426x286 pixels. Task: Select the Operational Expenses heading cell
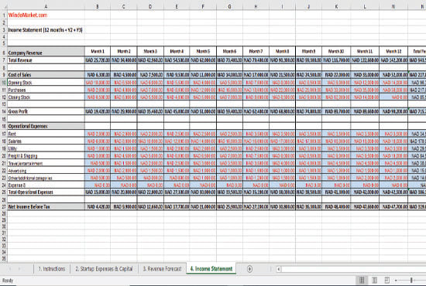click(46, 126)
